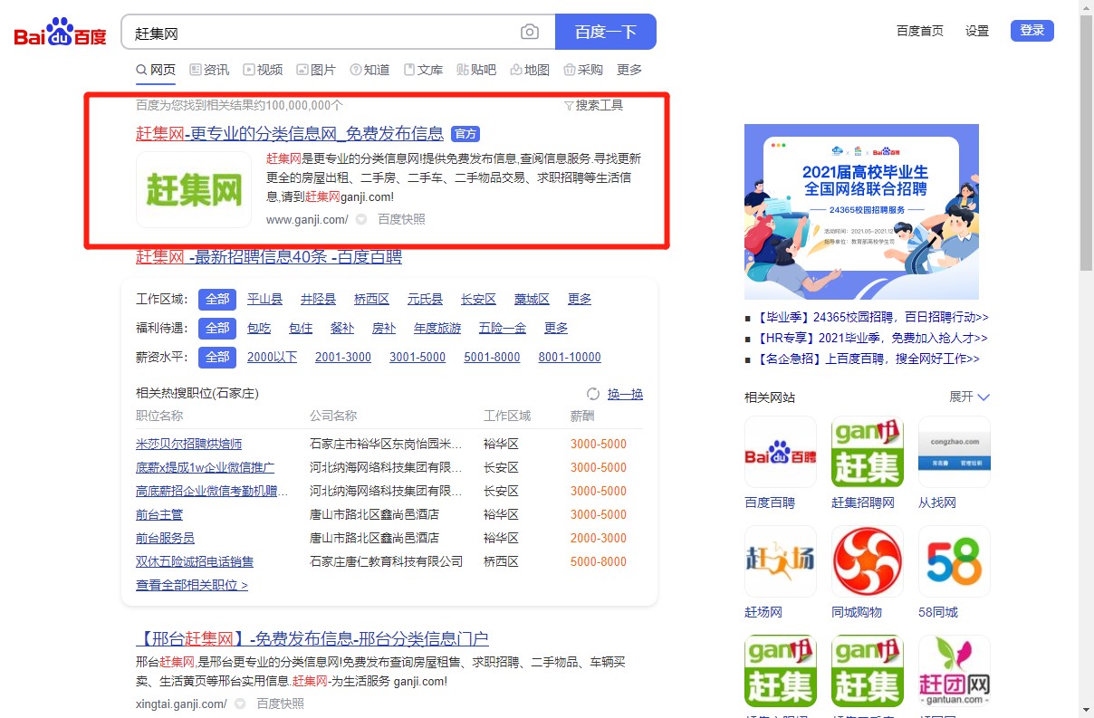This screenshot has height=718, width=1094.
Task: Switch to 贴吧 tab
Action: coord(476,70)
